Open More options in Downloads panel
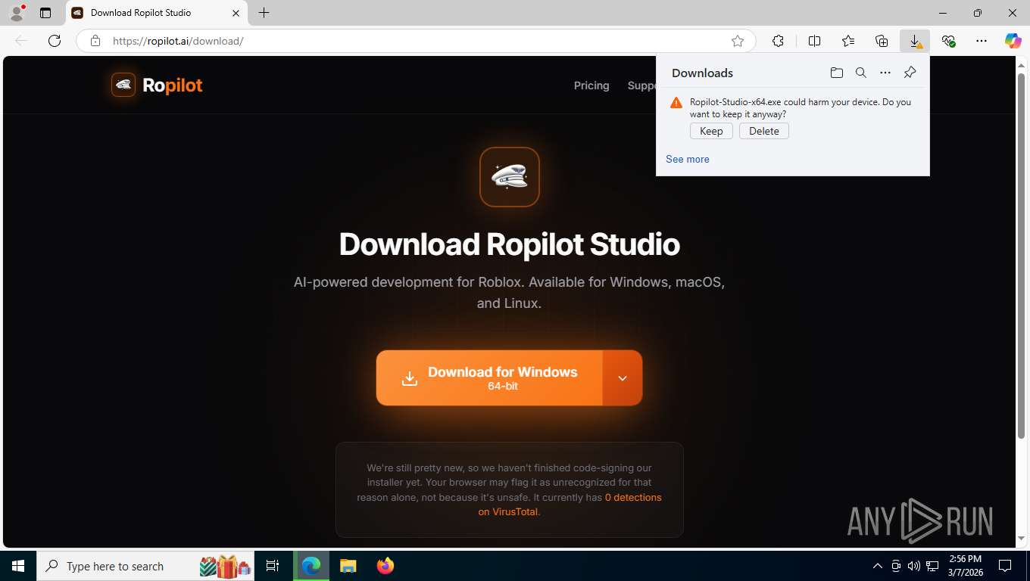The image size is (1030, 581). coord(885,73)
